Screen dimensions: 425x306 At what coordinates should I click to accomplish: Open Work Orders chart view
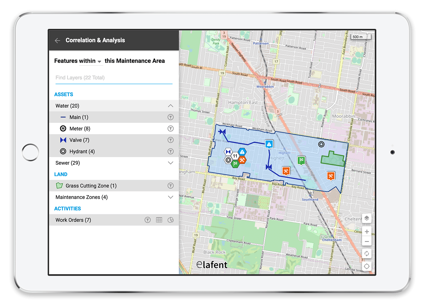point(170,220)
